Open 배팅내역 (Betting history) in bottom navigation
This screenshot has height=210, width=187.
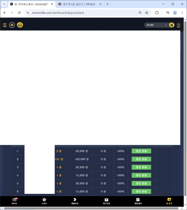138,201
